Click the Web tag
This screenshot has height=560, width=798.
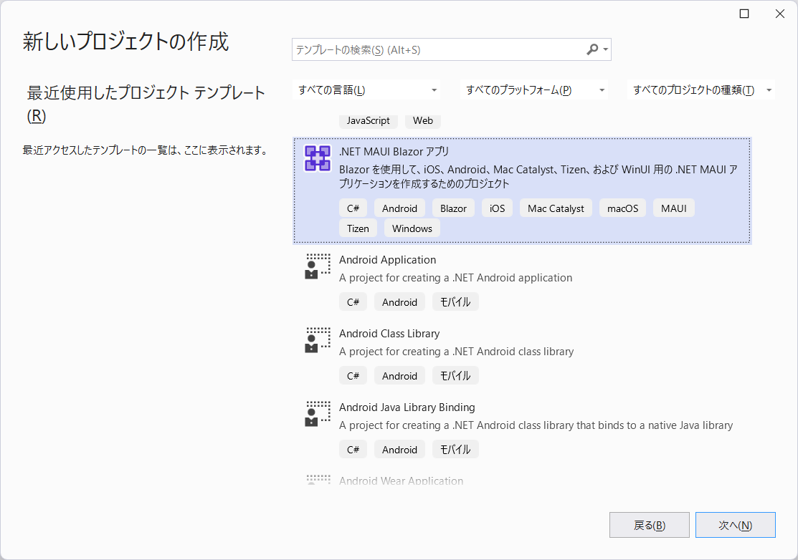point(423,120)
